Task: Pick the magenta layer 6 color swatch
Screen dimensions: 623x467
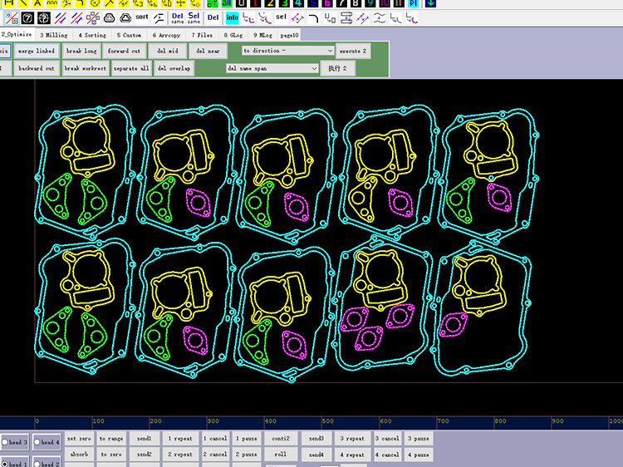Action: [328, 2]
